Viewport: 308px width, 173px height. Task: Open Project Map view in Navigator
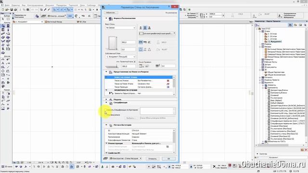290,25
